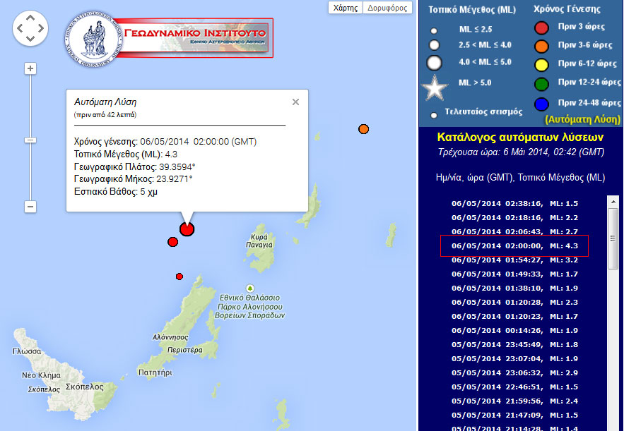624x431 pixels.
Task: Pan the map down with the arrow control
Action: click(x=30, y=40)
